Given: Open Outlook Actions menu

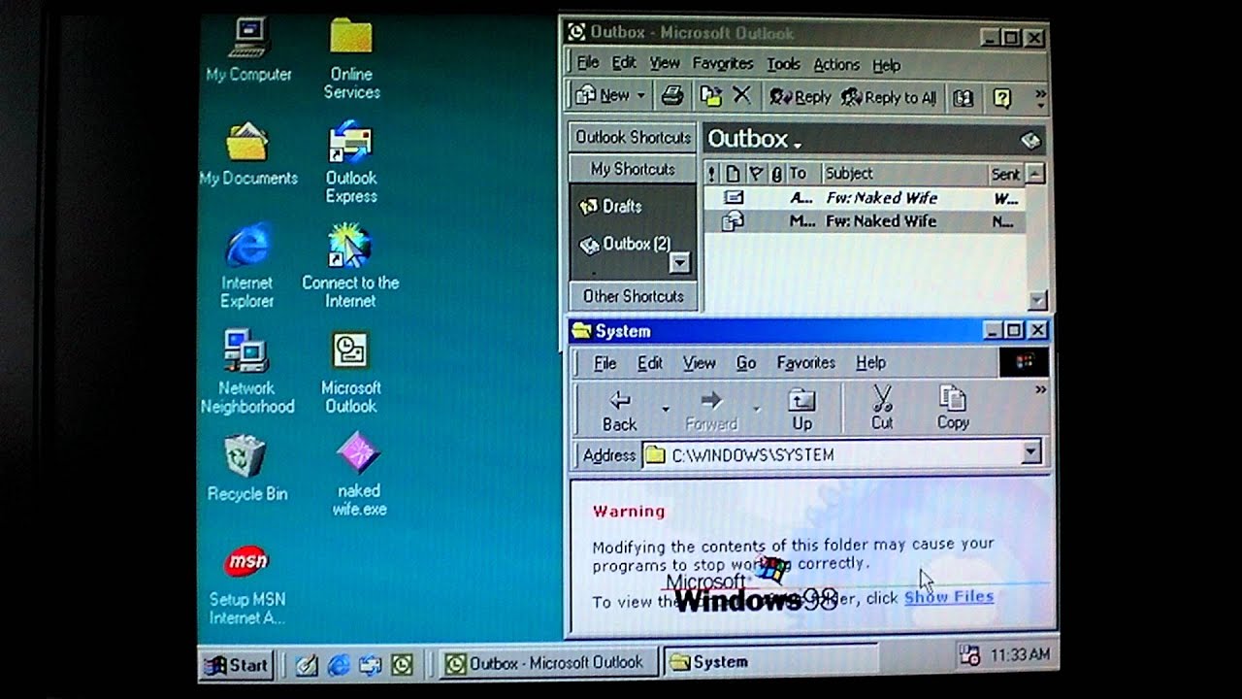Looking at the screenshot, I should pos(836,64).
